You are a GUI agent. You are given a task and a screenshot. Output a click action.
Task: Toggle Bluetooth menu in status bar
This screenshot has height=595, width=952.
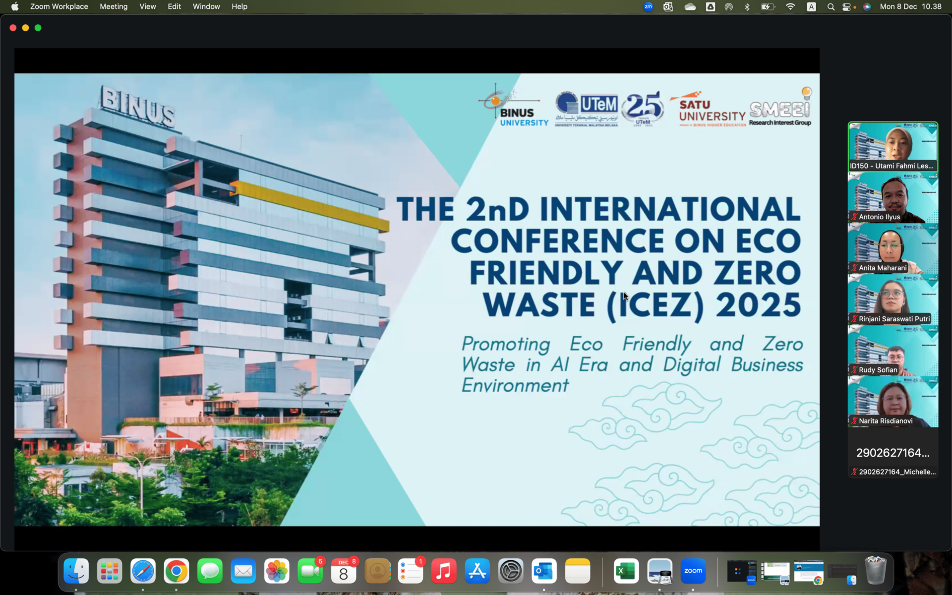tap(747, 6)
